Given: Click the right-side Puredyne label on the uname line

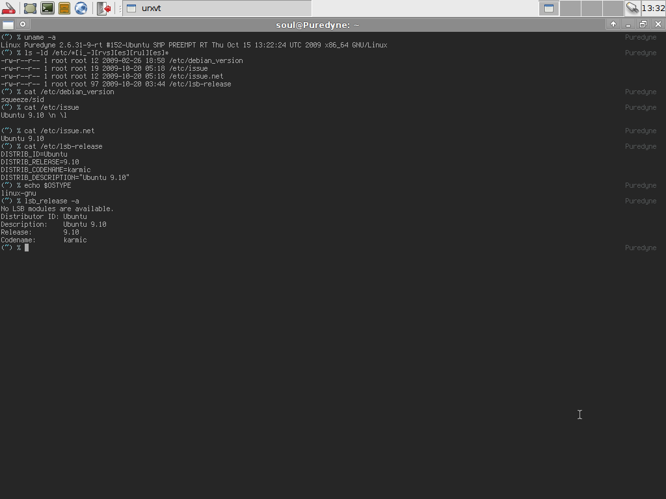Looking at the screenshot, I should coord(641,37).
